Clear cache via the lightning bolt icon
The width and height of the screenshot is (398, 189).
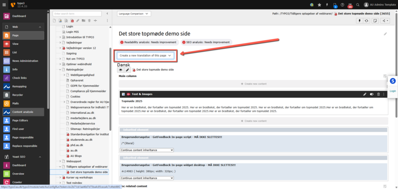pos(327,4)
